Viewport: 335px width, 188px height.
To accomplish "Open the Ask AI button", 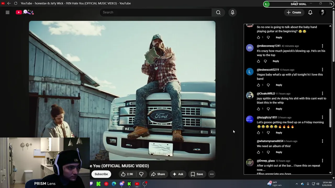I will [x=178, y=174].
